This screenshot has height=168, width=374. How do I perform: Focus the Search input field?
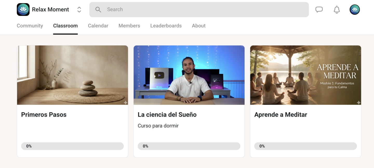(199, 10)
